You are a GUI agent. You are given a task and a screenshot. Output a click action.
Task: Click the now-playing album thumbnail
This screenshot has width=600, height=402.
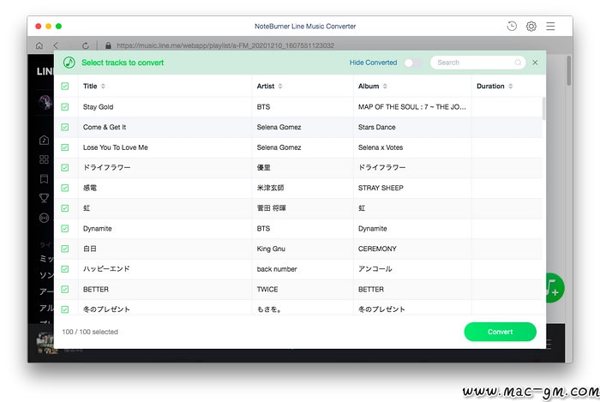coord(45,343)
